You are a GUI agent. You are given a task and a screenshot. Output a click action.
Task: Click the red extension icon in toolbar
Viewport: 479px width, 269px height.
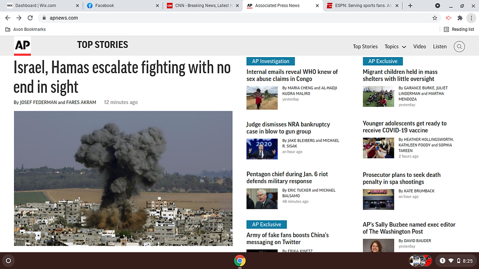click(x=449, y=18)
